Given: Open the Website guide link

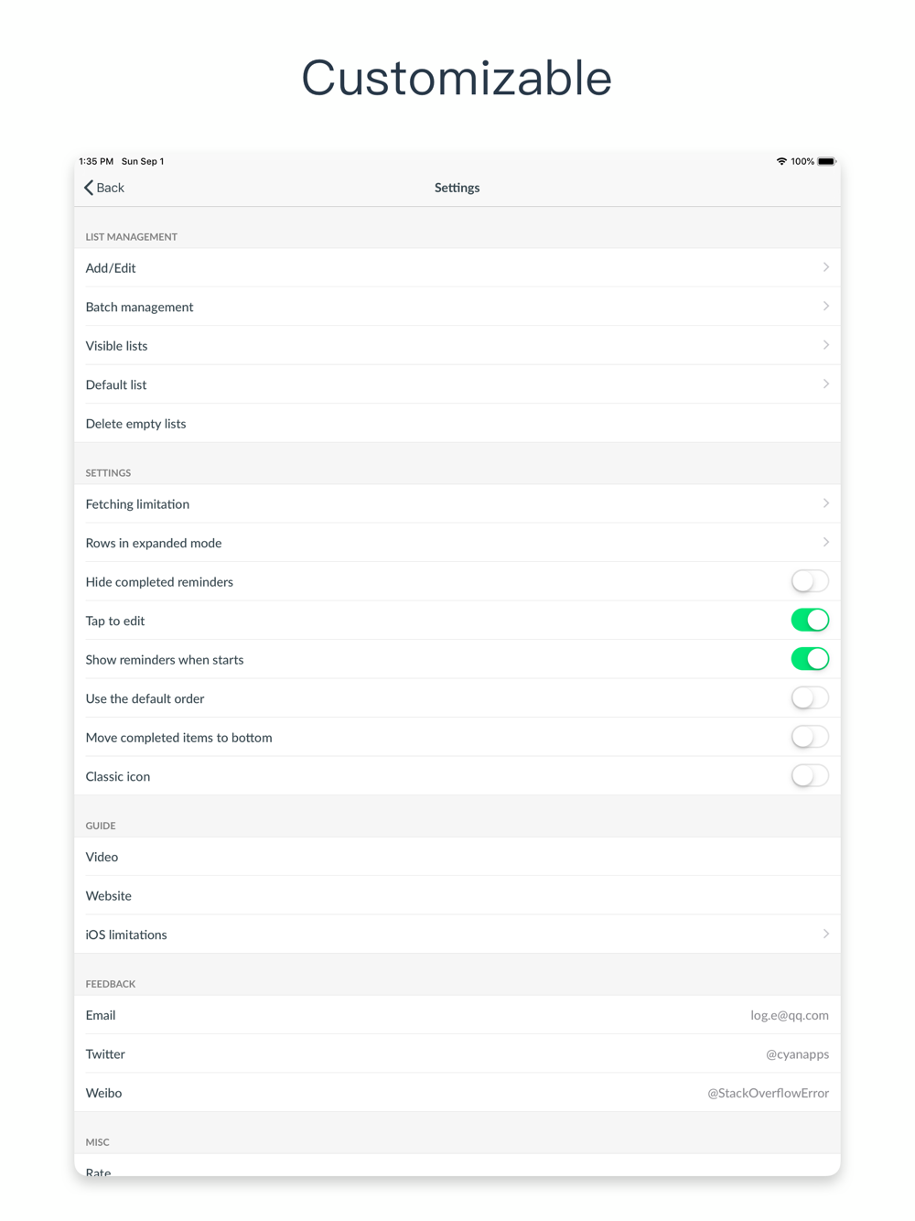Looking at the screenshot, I should (x=457, y=896).
